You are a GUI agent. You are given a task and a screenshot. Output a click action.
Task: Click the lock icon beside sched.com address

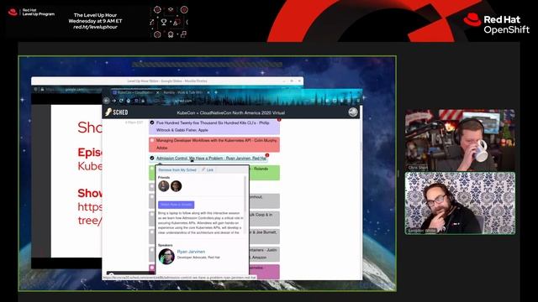tap(143, 101)
